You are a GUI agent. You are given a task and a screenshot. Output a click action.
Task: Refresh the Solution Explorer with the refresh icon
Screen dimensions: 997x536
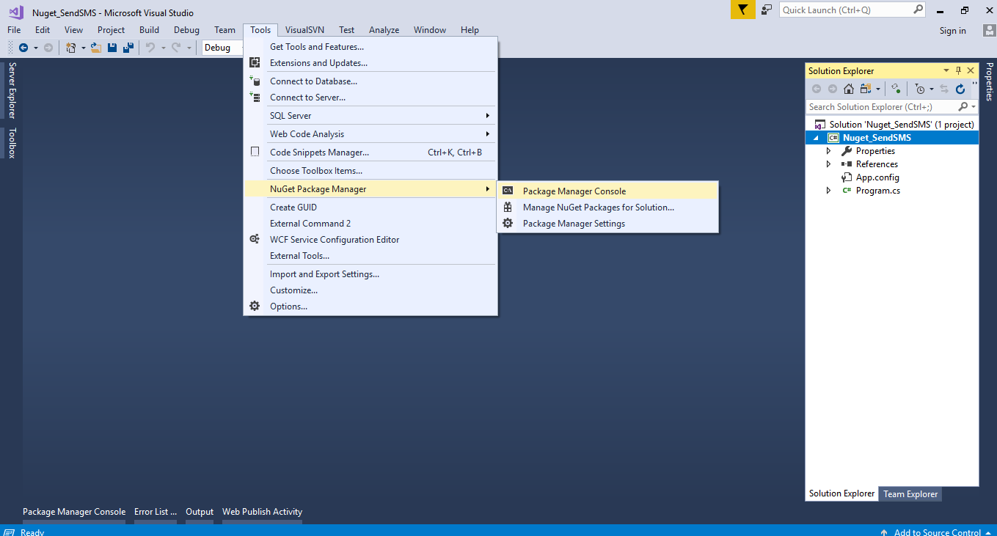click(960, 88)
